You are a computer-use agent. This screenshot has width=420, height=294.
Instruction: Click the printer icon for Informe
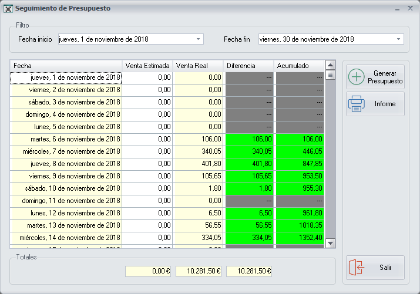point(357,104)
